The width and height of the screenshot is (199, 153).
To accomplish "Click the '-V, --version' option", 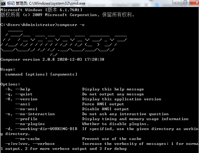I will point(21,99).
